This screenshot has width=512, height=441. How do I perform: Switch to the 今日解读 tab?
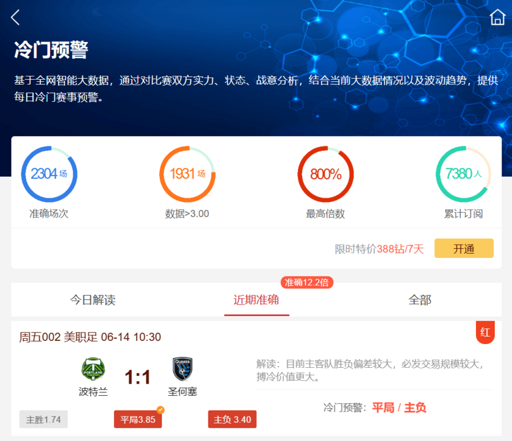pyautogui.click(x=92, y=300)
